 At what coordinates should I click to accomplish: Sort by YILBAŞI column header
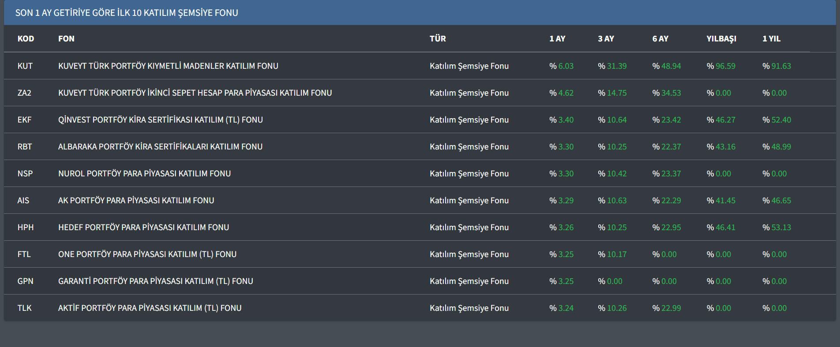coord(721,39)
